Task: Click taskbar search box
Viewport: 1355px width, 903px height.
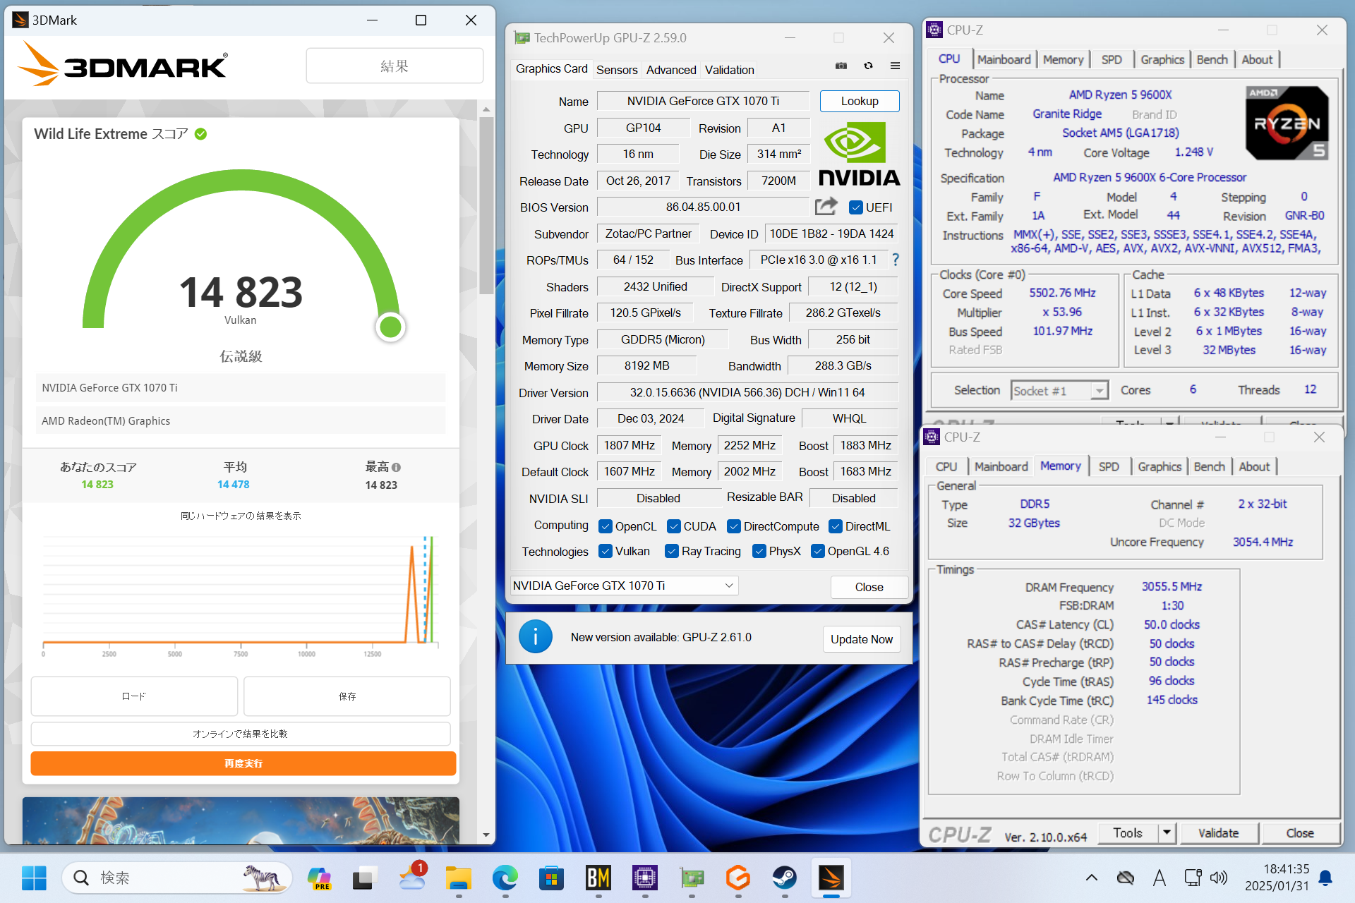Action: click(177, 878)
